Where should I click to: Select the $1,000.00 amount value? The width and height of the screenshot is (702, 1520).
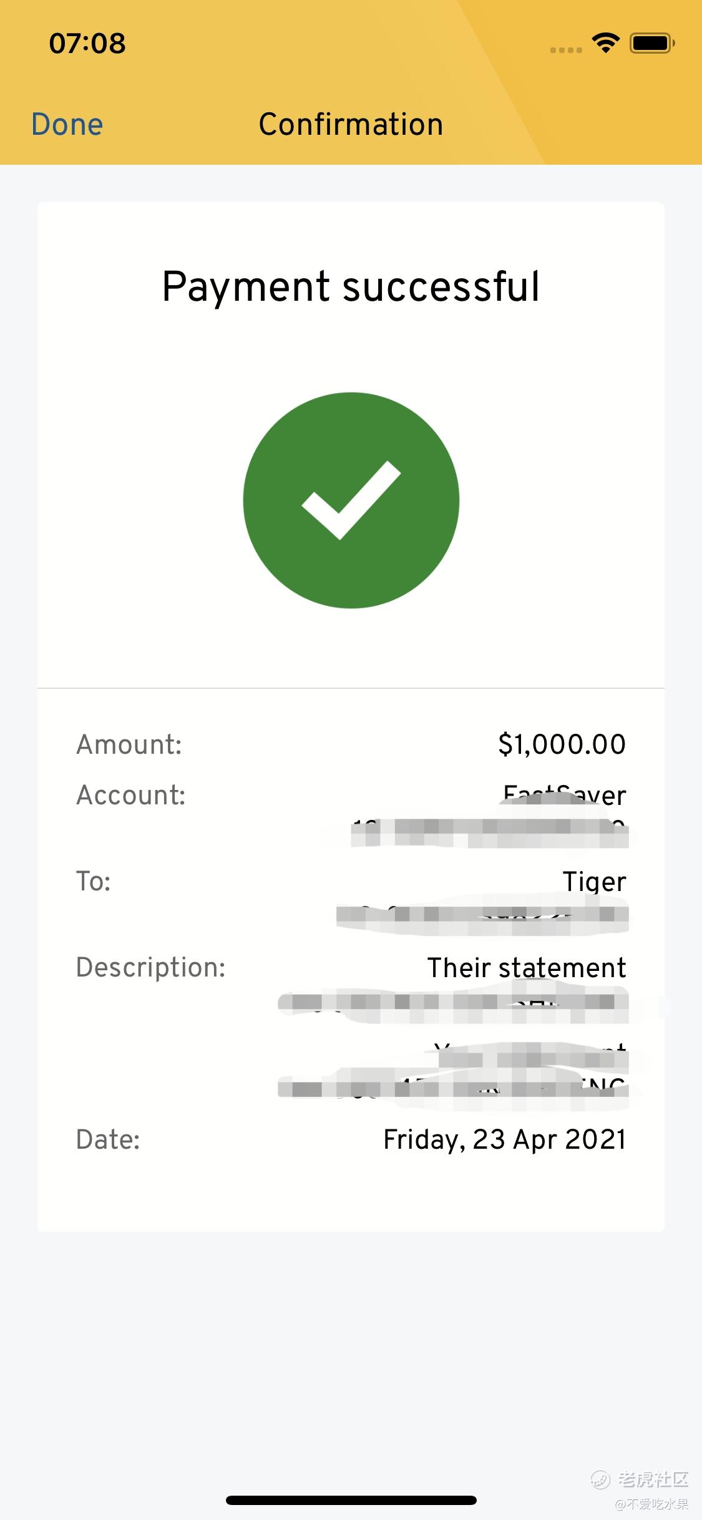tap(562, 744)
